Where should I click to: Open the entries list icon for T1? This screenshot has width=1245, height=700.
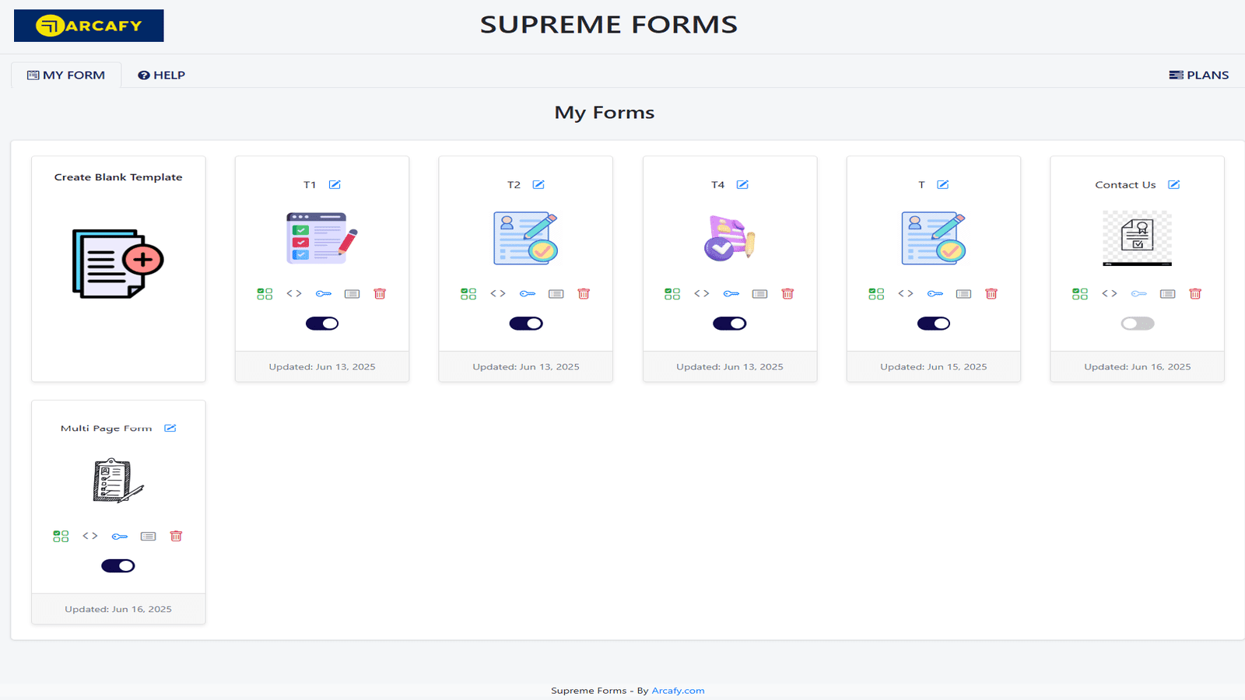tap(352, 293)
